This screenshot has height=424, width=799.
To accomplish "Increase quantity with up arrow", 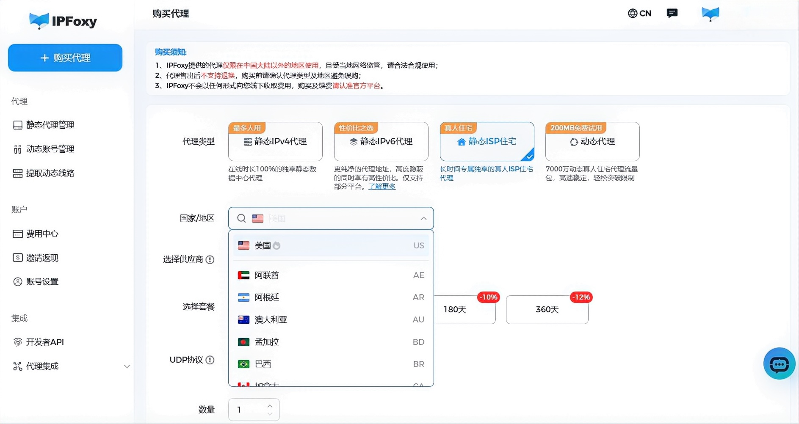I will pos(270,405).
